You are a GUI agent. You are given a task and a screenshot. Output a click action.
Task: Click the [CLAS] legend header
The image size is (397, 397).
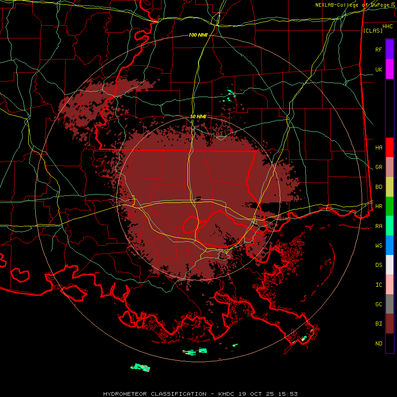[x=373, y=30]
